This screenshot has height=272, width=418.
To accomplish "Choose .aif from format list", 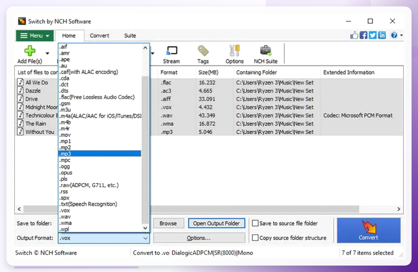I will pos(100,47).
